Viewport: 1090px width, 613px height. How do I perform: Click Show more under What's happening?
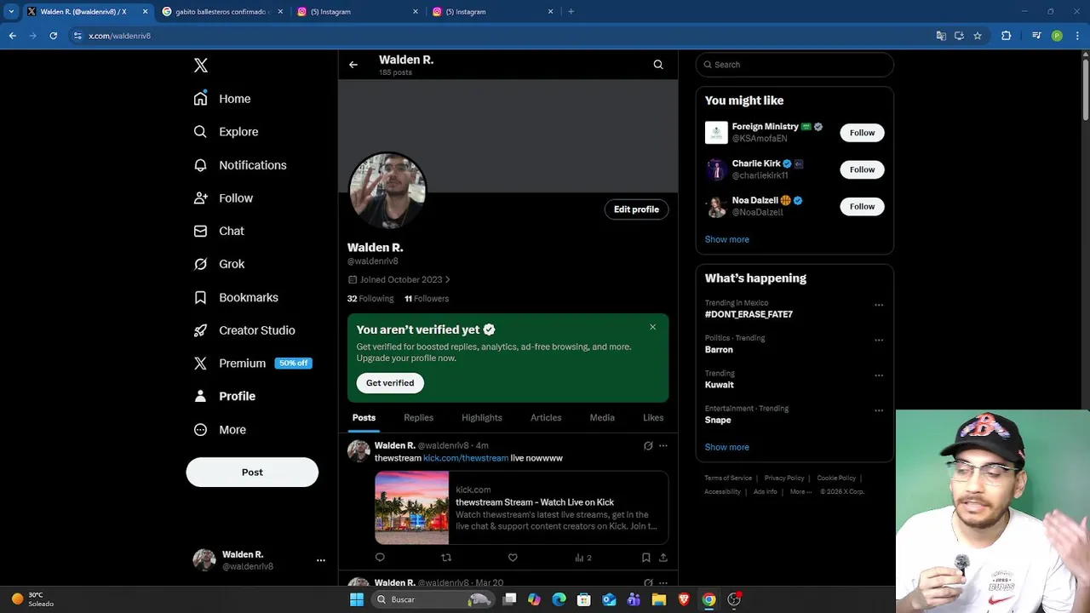[727, 447]
